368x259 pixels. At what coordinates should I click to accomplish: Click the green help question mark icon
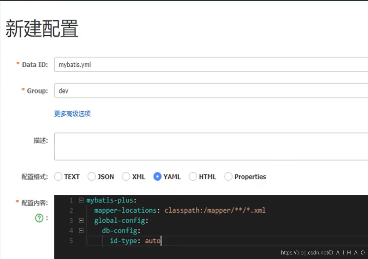39,218
